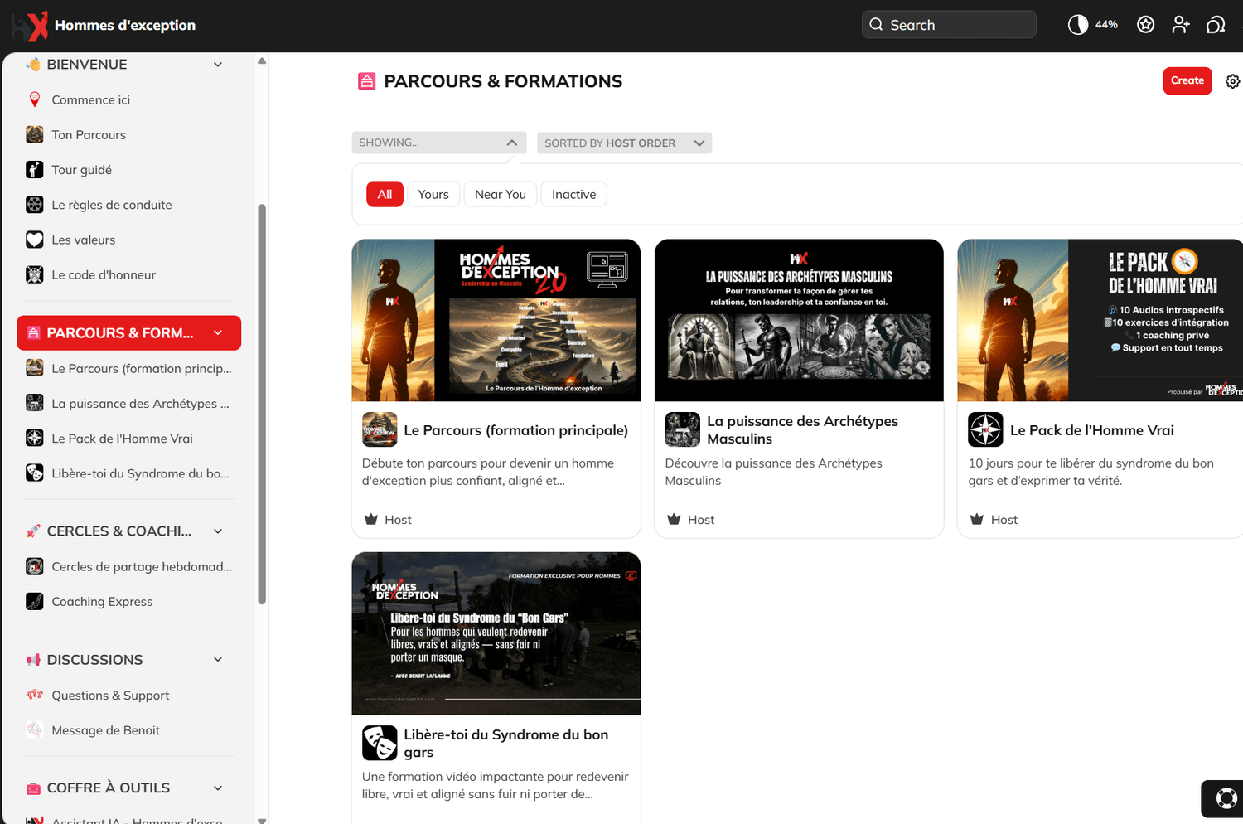The height and width of the screenshot is (824, 1243).
Task: Select the Near You filter
Action: pos(500,194)
